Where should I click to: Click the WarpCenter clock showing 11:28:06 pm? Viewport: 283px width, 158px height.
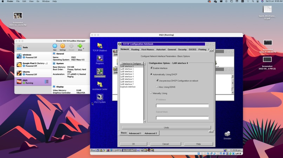pyautogui.click(x=235, y=150)
